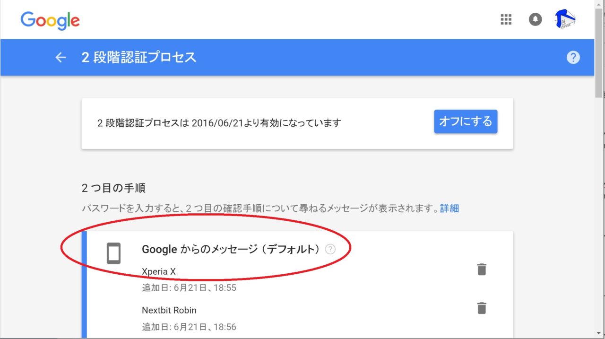
Task: Open the account profile avatar
Action: [x=565, y=19]
